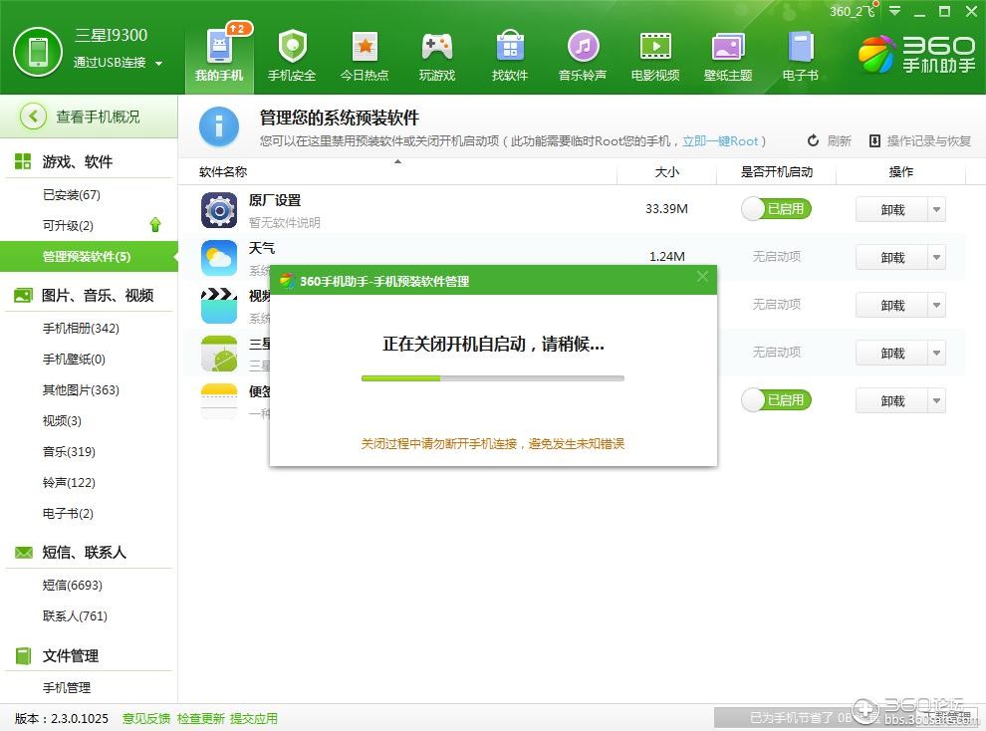Click the 360_2飞 account name
This screenshot has width=986, height=731.
[853, 11]
